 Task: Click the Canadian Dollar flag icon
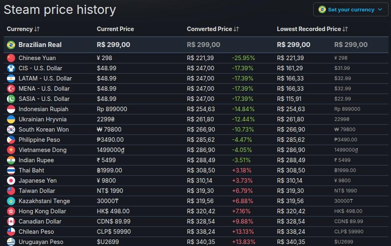click(11, 221)
